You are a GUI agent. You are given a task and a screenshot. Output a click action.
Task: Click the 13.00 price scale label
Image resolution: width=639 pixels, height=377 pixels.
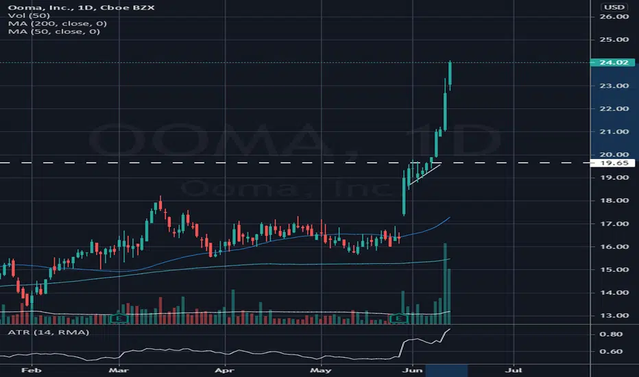pyautogui.click(x=614, y=315)
